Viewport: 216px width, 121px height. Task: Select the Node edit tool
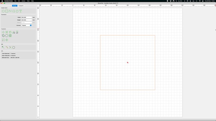coord(3,47)
